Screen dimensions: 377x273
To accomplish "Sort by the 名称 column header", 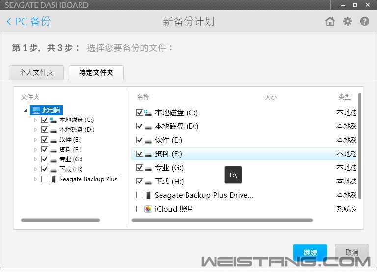I will tap(143, 97).
